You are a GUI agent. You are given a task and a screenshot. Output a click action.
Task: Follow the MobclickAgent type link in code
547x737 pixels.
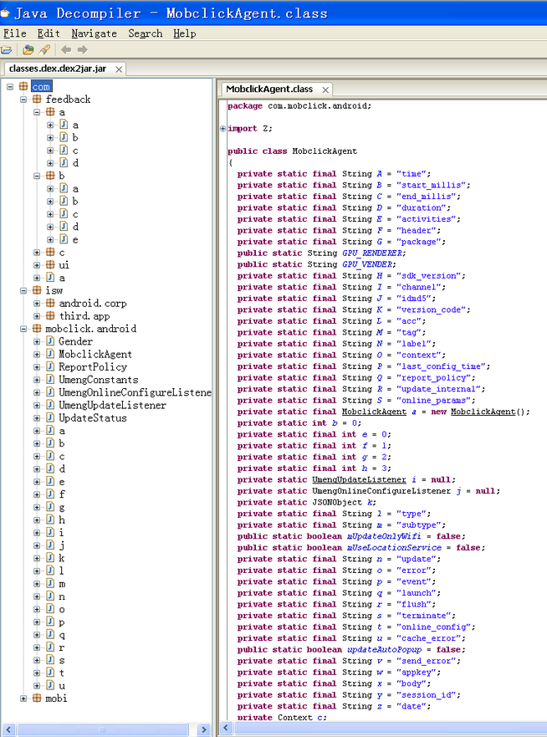pyautogui.click(x=374, y=412)
